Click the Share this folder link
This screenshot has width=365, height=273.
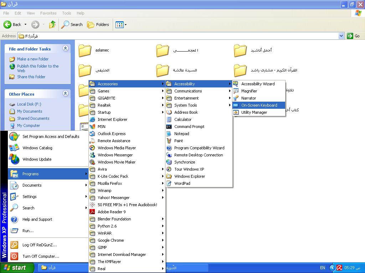(31, 77)
